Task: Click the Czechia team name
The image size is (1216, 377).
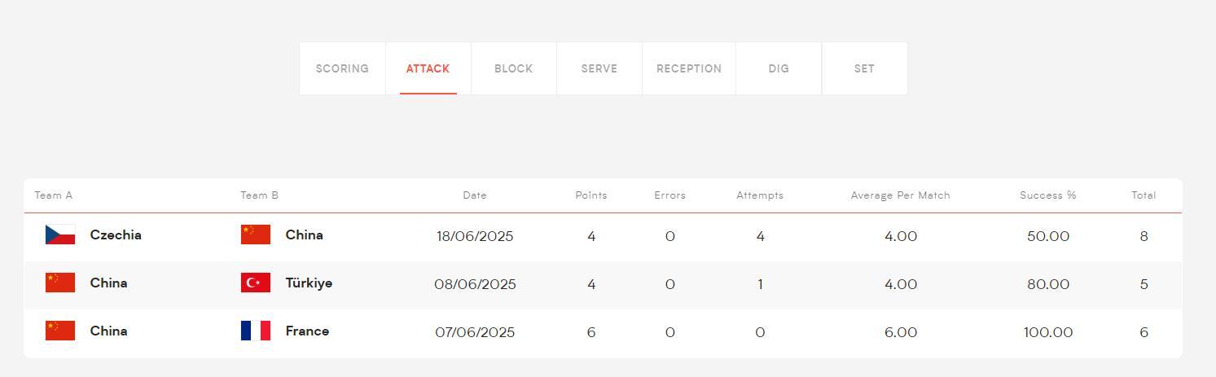Action: pyautogui.click(x=116, y=235)
